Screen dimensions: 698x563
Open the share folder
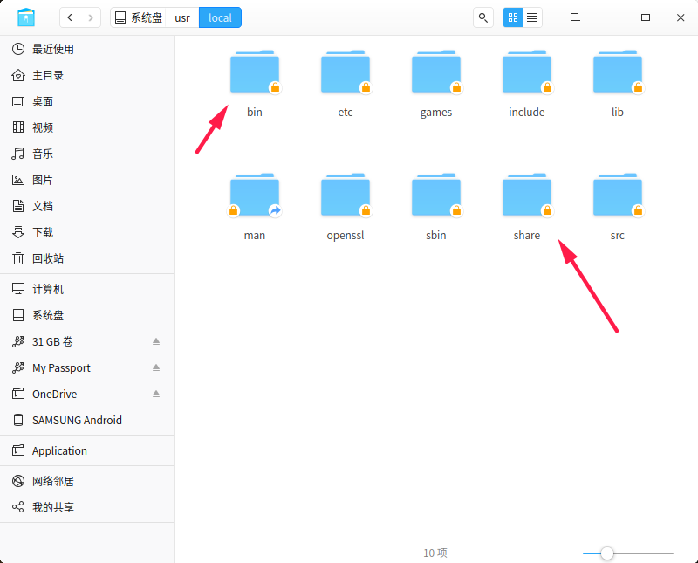[x=527, y=196]
